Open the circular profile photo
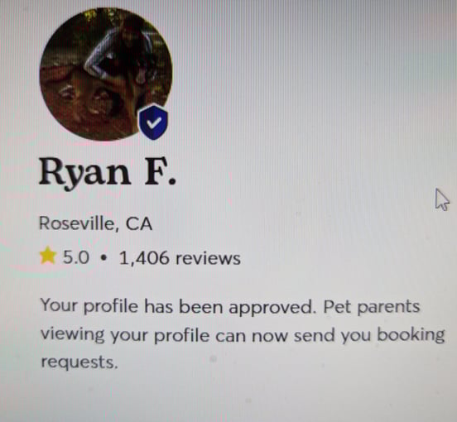This screenshot has width=457, height=422. point(106,74)
